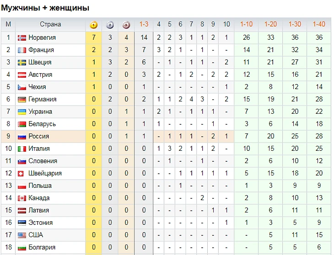Viewport: 334px width, 255px height.
Task: Open the Германия country link
Action: tap(43, 99)
